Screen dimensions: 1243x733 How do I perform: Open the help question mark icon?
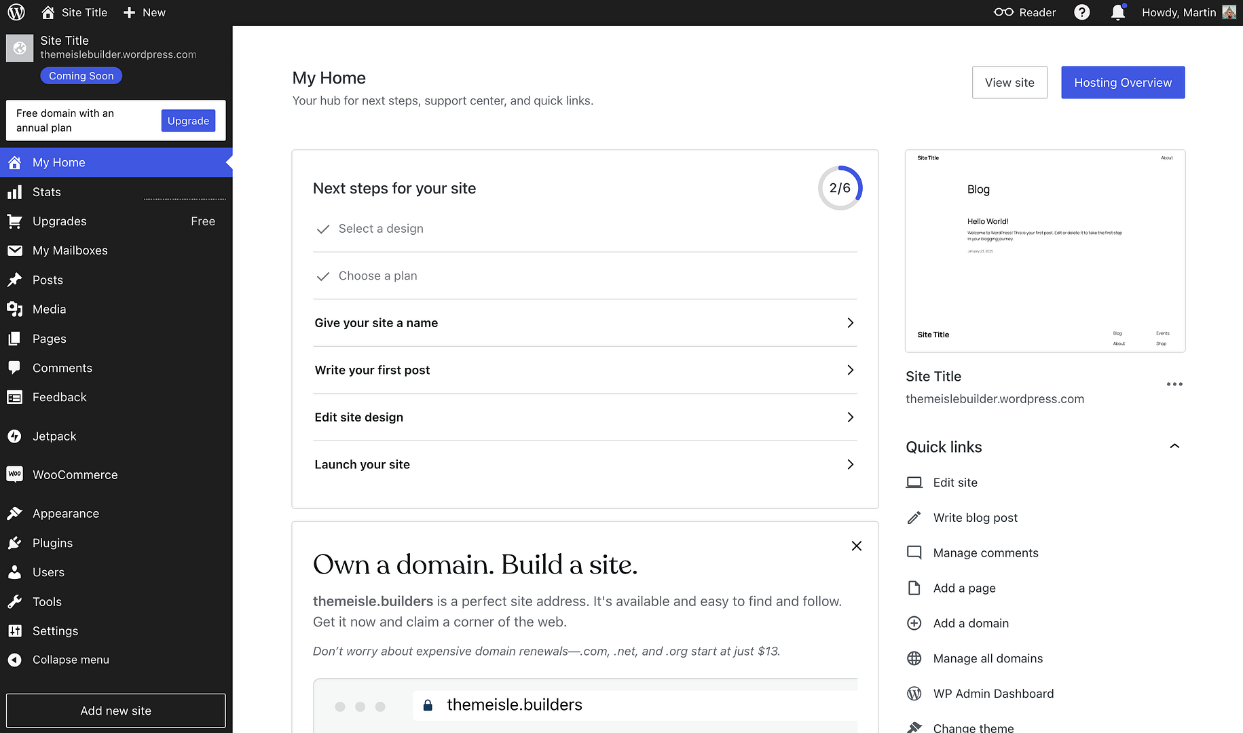click(x=1081, y=12)
